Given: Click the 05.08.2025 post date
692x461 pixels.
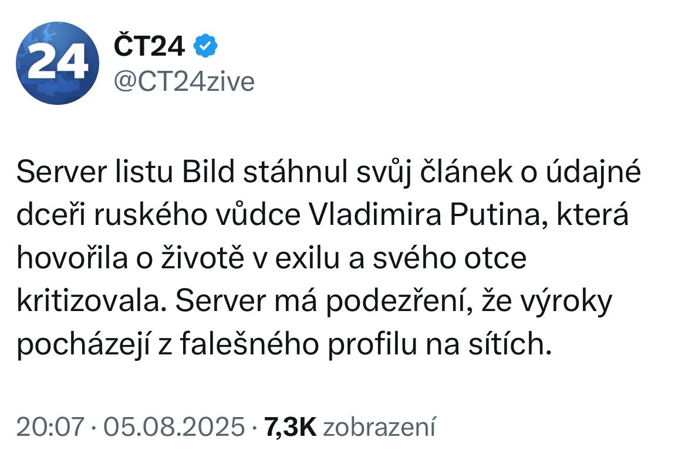Looking at the screenshot, I should [174, 426].
